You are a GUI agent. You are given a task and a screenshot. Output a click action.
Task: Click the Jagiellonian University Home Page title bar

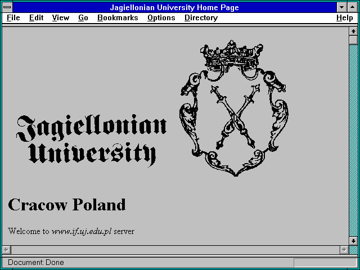click(174, 7)
